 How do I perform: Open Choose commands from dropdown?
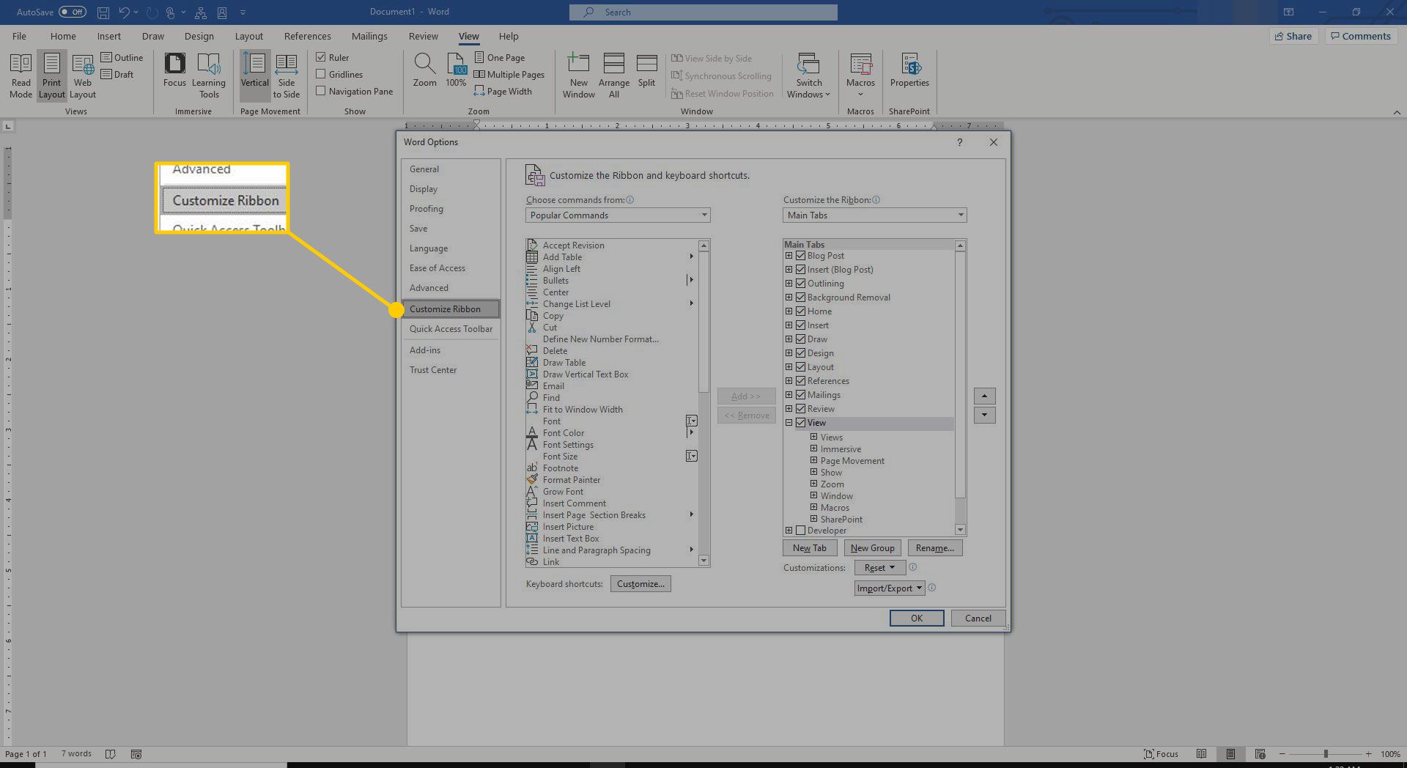[618, 215]
